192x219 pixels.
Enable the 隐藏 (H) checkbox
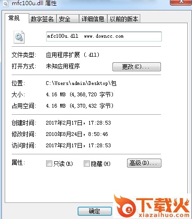pyautogui.click(x=87, y=163)
